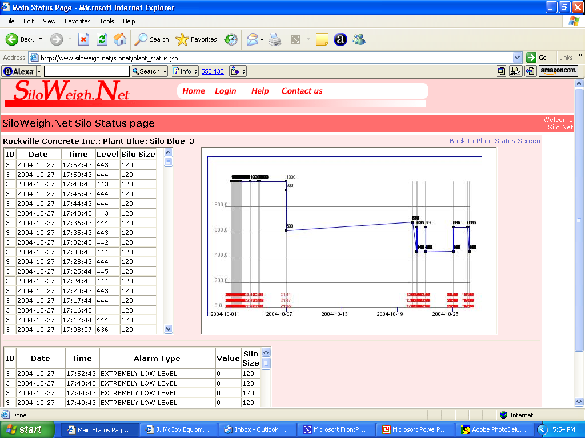Open the Alexa Search dropdown arrow
Screen dimensions: 585x438
coord(165,71)
